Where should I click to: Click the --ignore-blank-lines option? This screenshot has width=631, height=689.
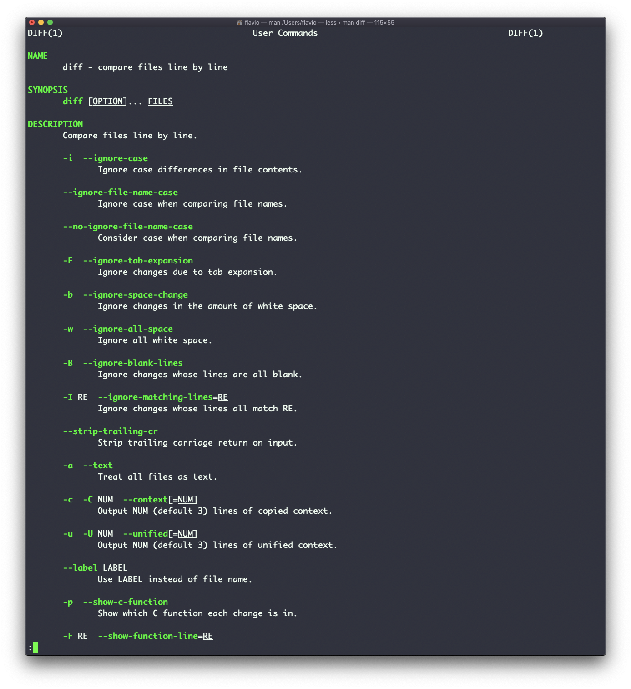coord(133,363)
